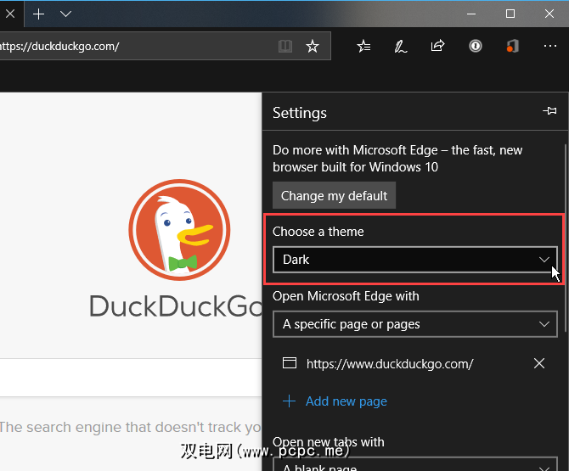Click the Office extension icon

[x=511, y=47]
